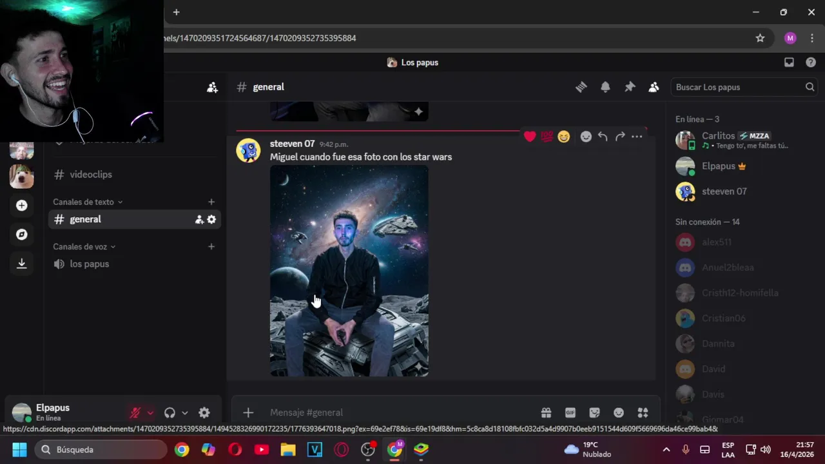Open the videoclips channel
This screenshot has height=464, width=825.
click(91, 175)
